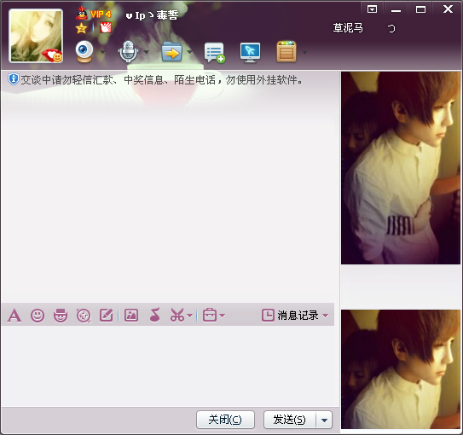Image resolution: width=463 pixels, height=435 pixels.
Task: Send a window shake with nudge icon
Action: [x=84, y=316]
